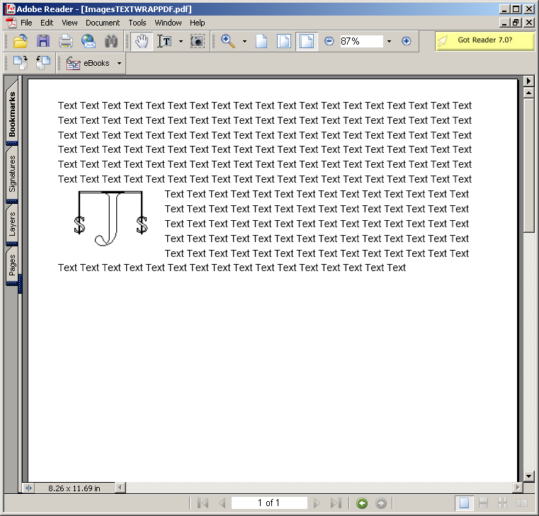The image size is (539, 516).
Task: Open the File menu
Action: point(26,23)
